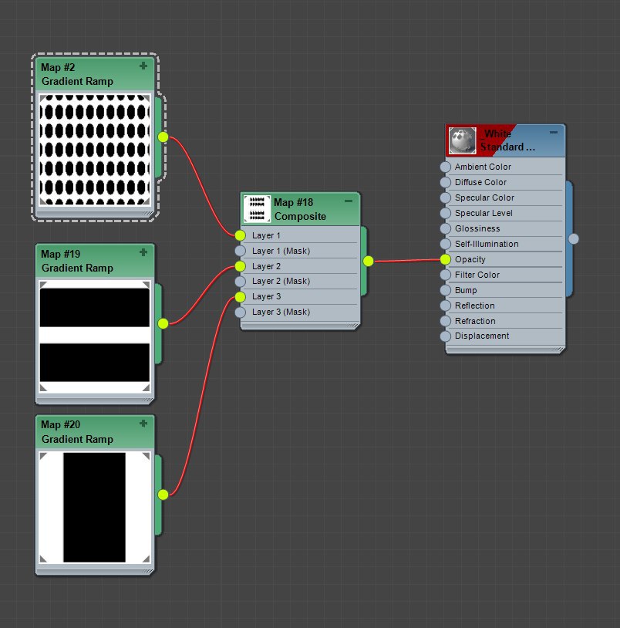Click the output socket of Map #2
Viewport: 620px width, 628px height.
click(x=163, y=137)
